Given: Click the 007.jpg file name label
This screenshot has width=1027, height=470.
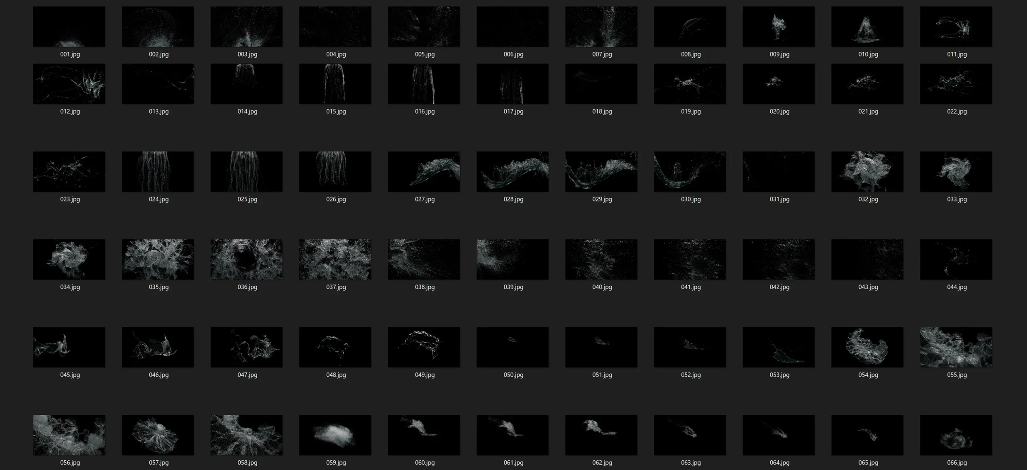Looking at the screenshot, I should coord(602,54).
